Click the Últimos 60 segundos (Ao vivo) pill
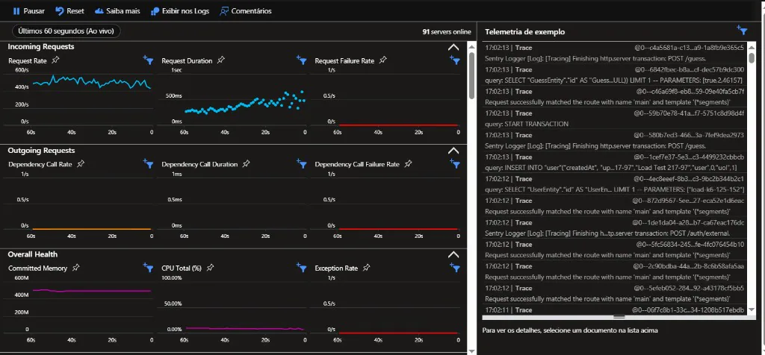Screen dimensions: 765x355 click(66, 31)
